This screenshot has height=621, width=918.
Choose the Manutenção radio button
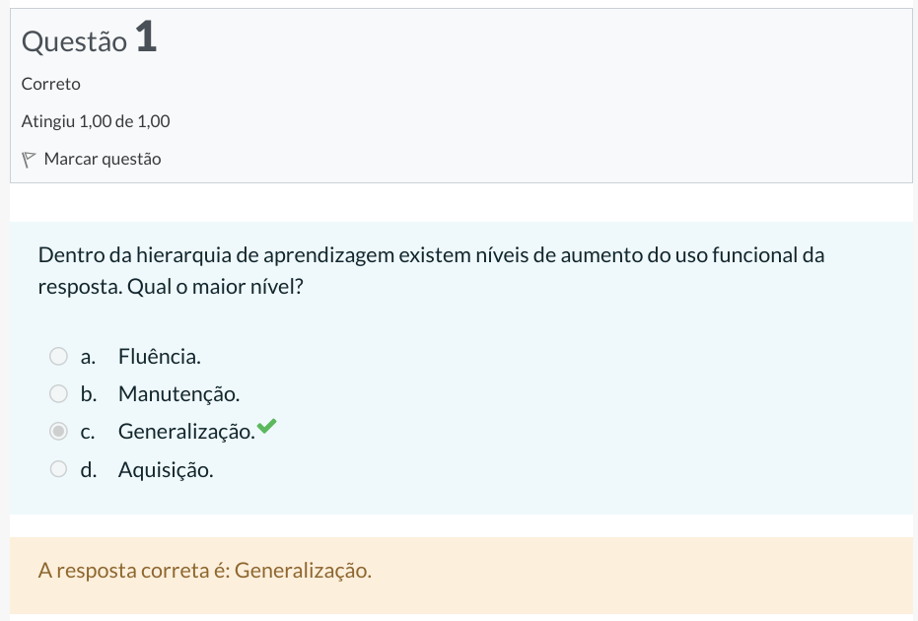[x=59, y=394]
